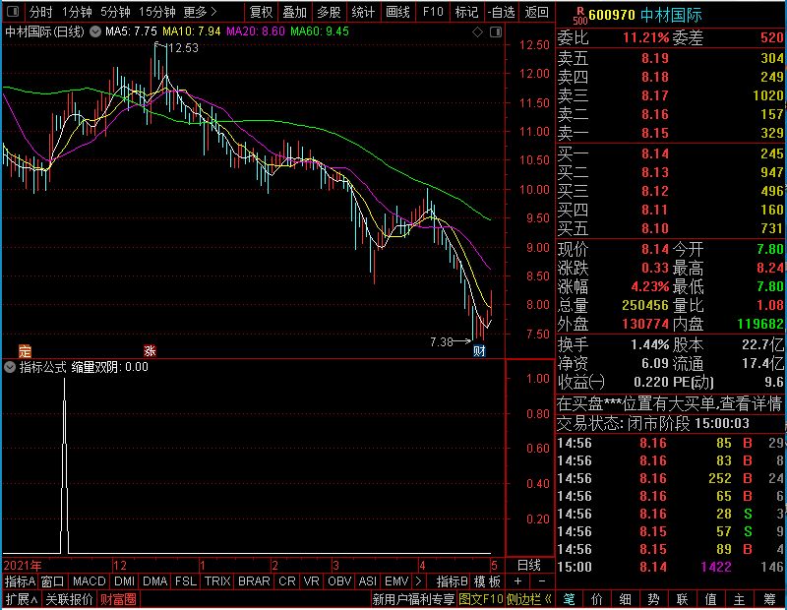
Task: Select the 指标B indicator group
Action: (x=452, y=581)
